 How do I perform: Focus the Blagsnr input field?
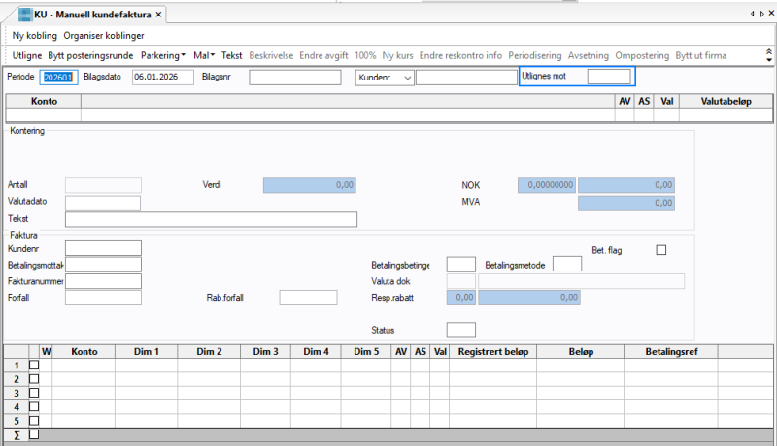pos(295,78)
